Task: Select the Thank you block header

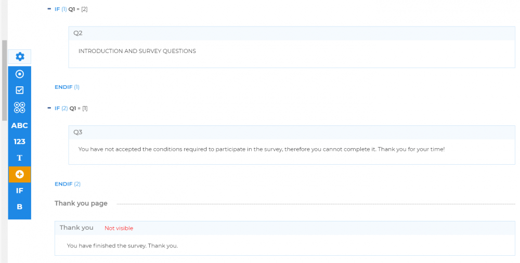Action: click(285, 228)
